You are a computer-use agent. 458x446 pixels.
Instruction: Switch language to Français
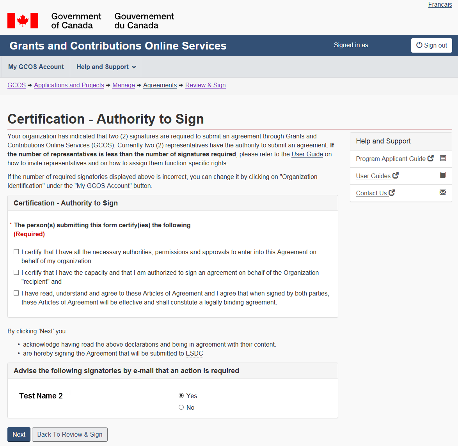[440, 5]
